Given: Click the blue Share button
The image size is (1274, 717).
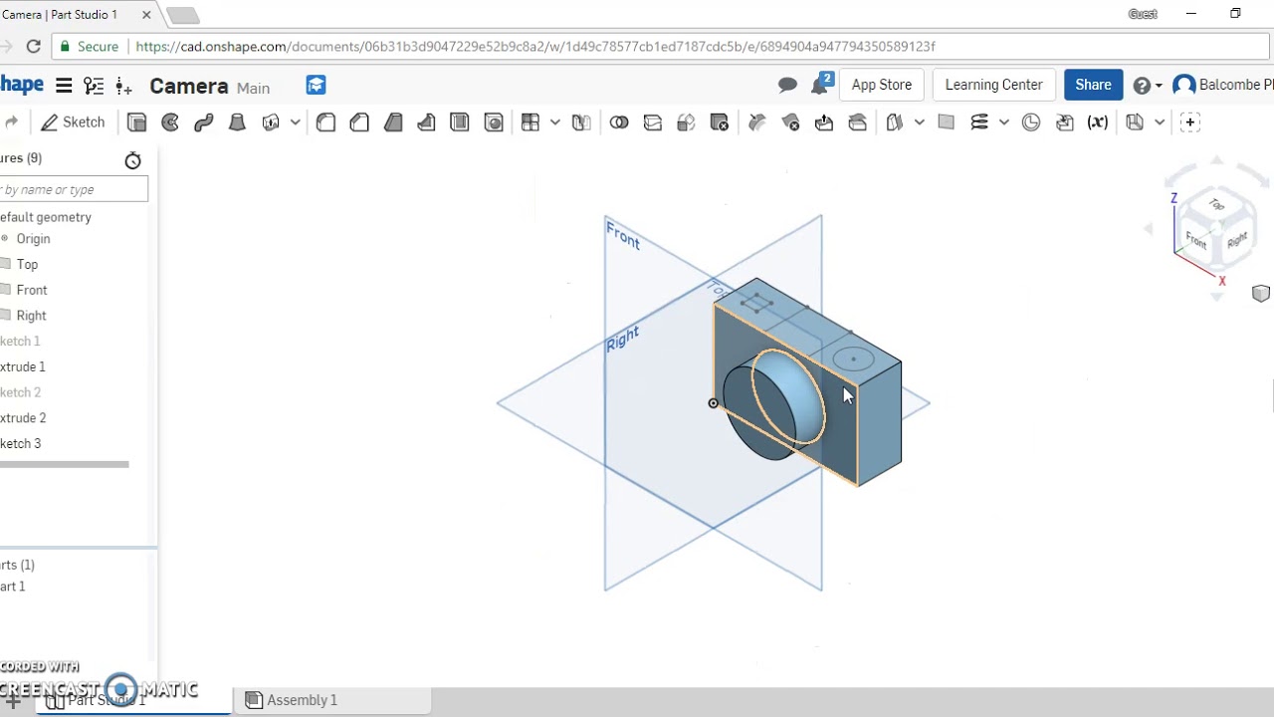Looking at the screenshot, I should click(1093, 85).
